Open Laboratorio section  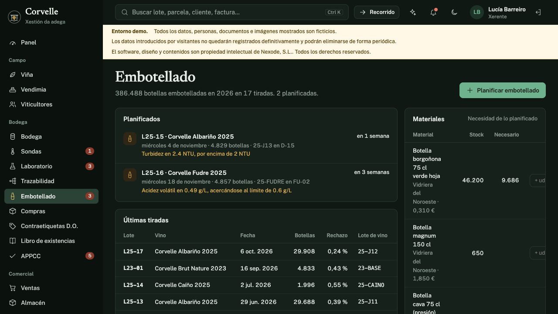[x=51, y=166]
